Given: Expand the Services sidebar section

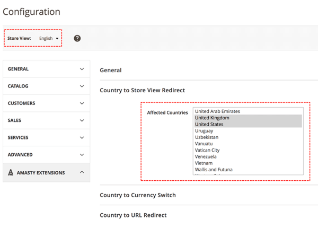Looking at the screenshot, I should [46, 137].
